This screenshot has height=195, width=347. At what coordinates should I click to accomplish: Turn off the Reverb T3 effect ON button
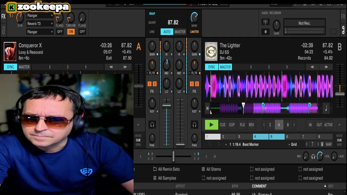(71, 31)
